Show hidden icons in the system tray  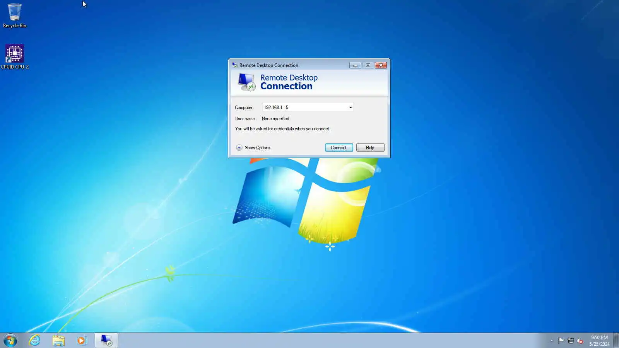[x=552, y=341]
